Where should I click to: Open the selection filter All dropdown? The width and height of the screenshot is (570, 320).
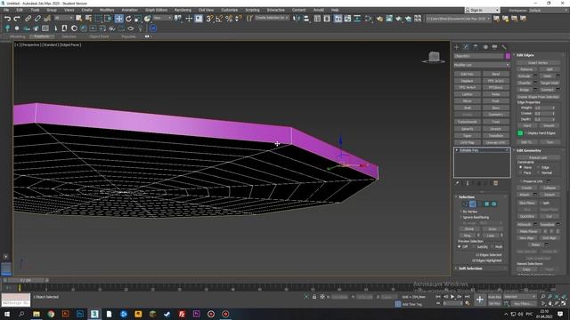(x=63, y=18)
